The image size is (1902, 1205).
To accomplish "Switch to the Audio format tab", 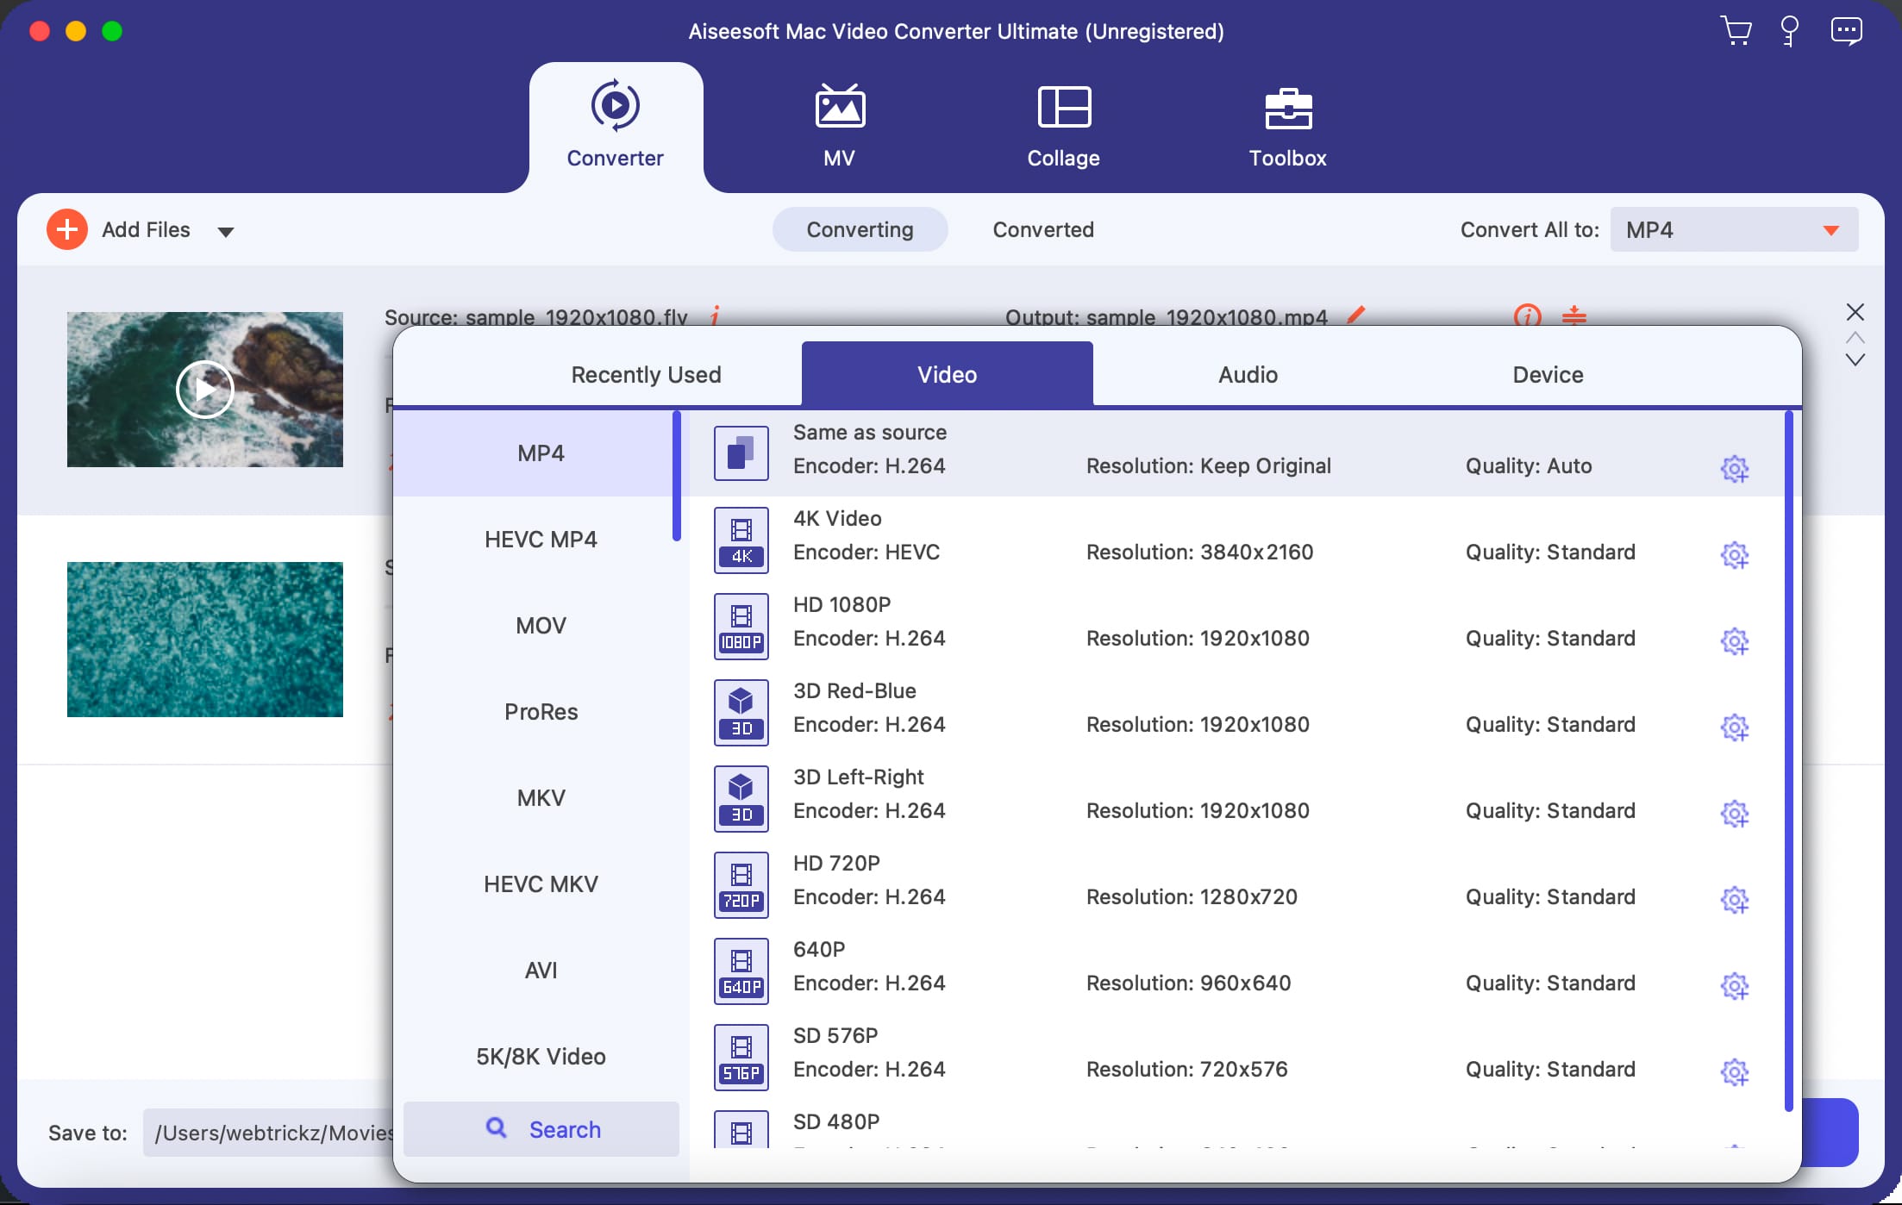I will (1246, 374).
